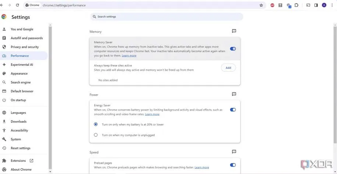Image resolution: width=337 pixels, height=174 pixels.
Task: Open the profile avatar menu
Action: click(x=324, y=5)
